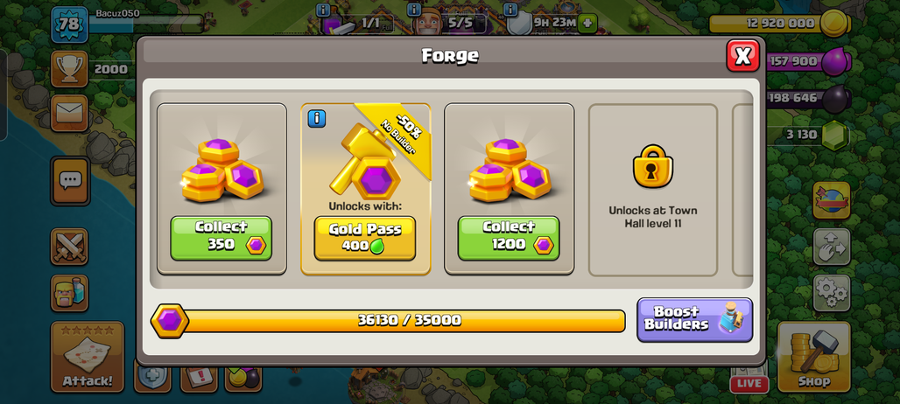Click info icon on Gold Pass slot
Viewport: 900px width, 404px height.
pyautogui.click(x=317, y=119)
